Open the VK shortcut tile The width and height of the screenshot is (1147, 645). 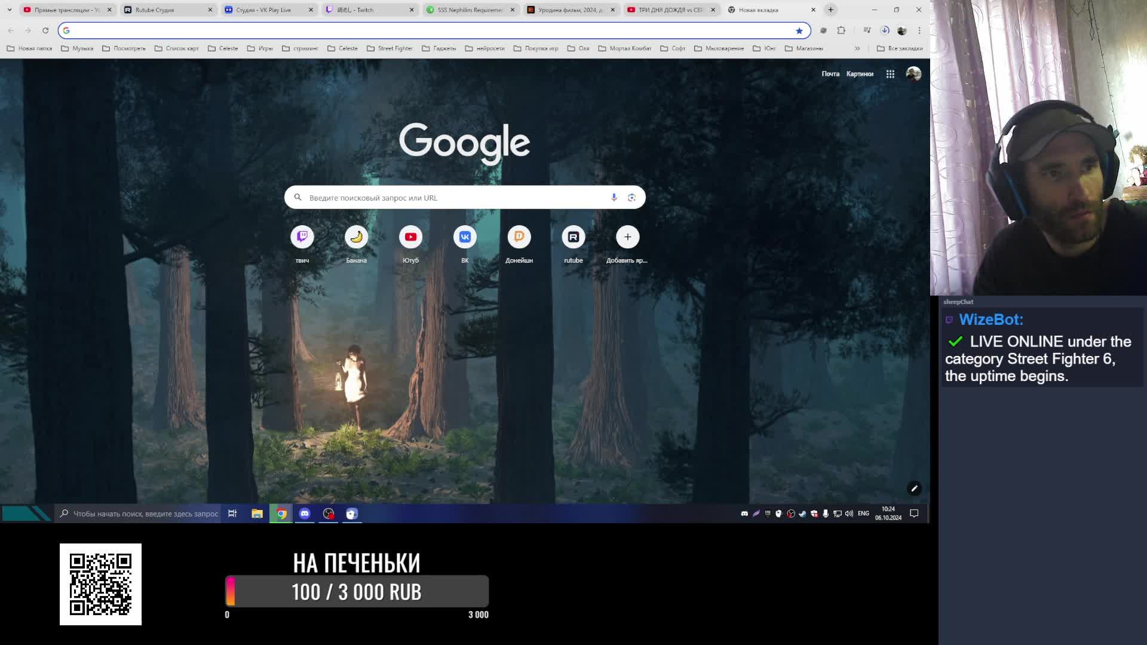click(x=465, y=237)
